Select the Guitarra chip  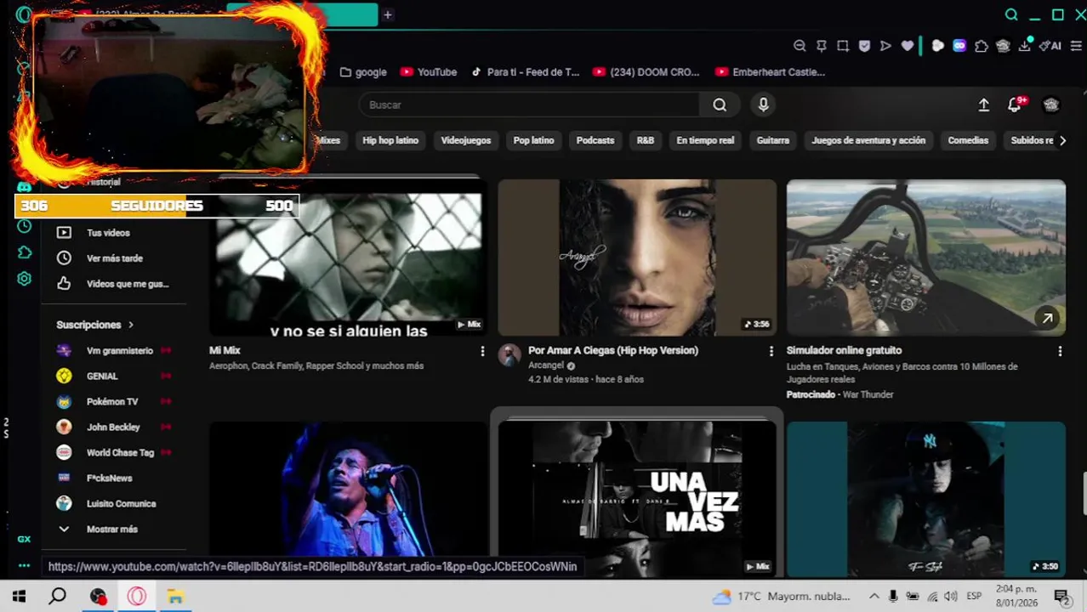pyautogui.click(x=773, y=140)
